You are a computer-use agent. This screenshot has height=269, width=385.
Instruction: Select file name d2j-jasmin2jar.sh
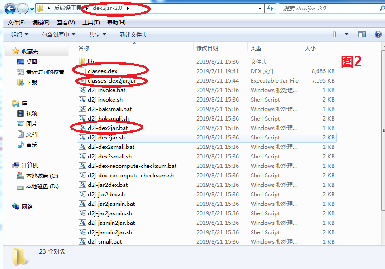tap(110, 232)
